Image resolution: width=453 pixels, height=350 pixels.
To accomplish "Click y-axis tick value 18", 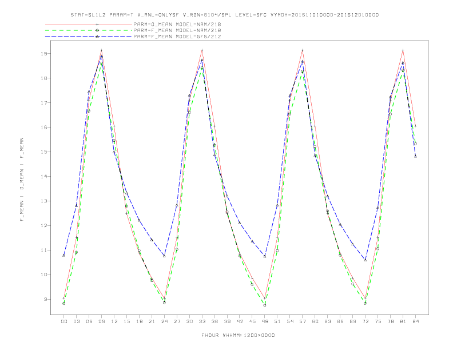I will tap(44, 78).
